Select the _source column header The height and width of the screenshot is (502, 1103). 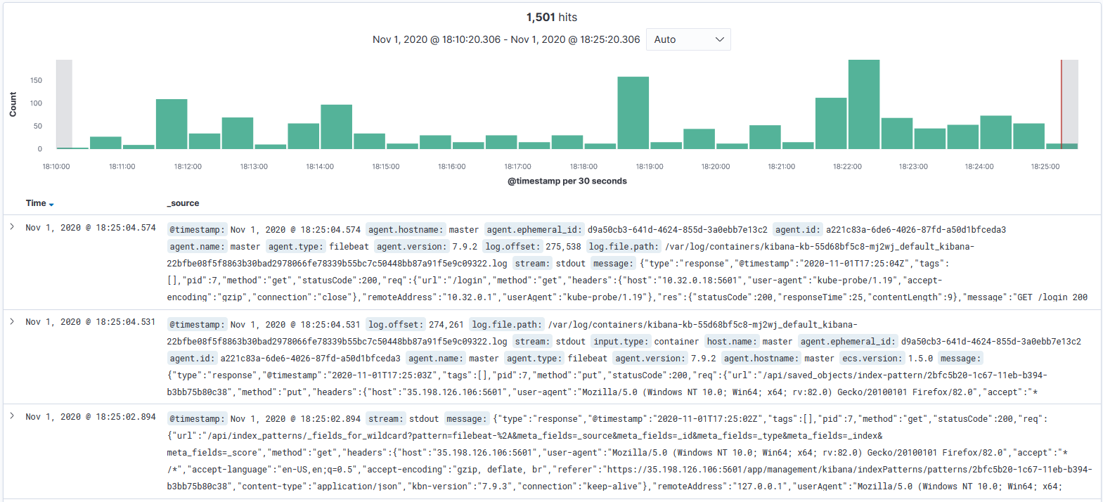click(x=183, y=203)
